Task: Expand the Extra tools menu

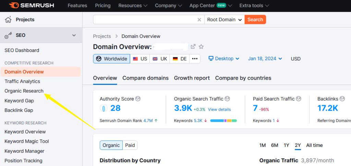Action: click(254, 5)
